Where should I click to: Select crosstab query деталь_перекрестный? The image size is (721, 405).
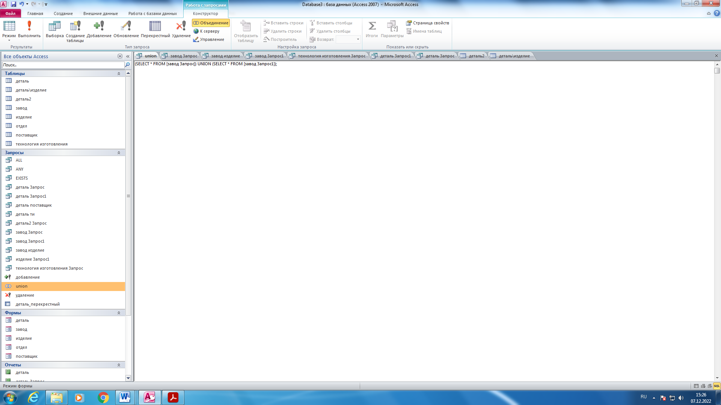point(63,304)
